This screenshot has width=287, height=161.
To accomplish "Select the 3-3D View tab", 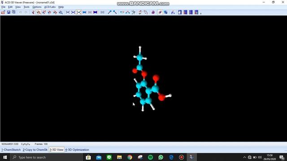I will point(57,150).
